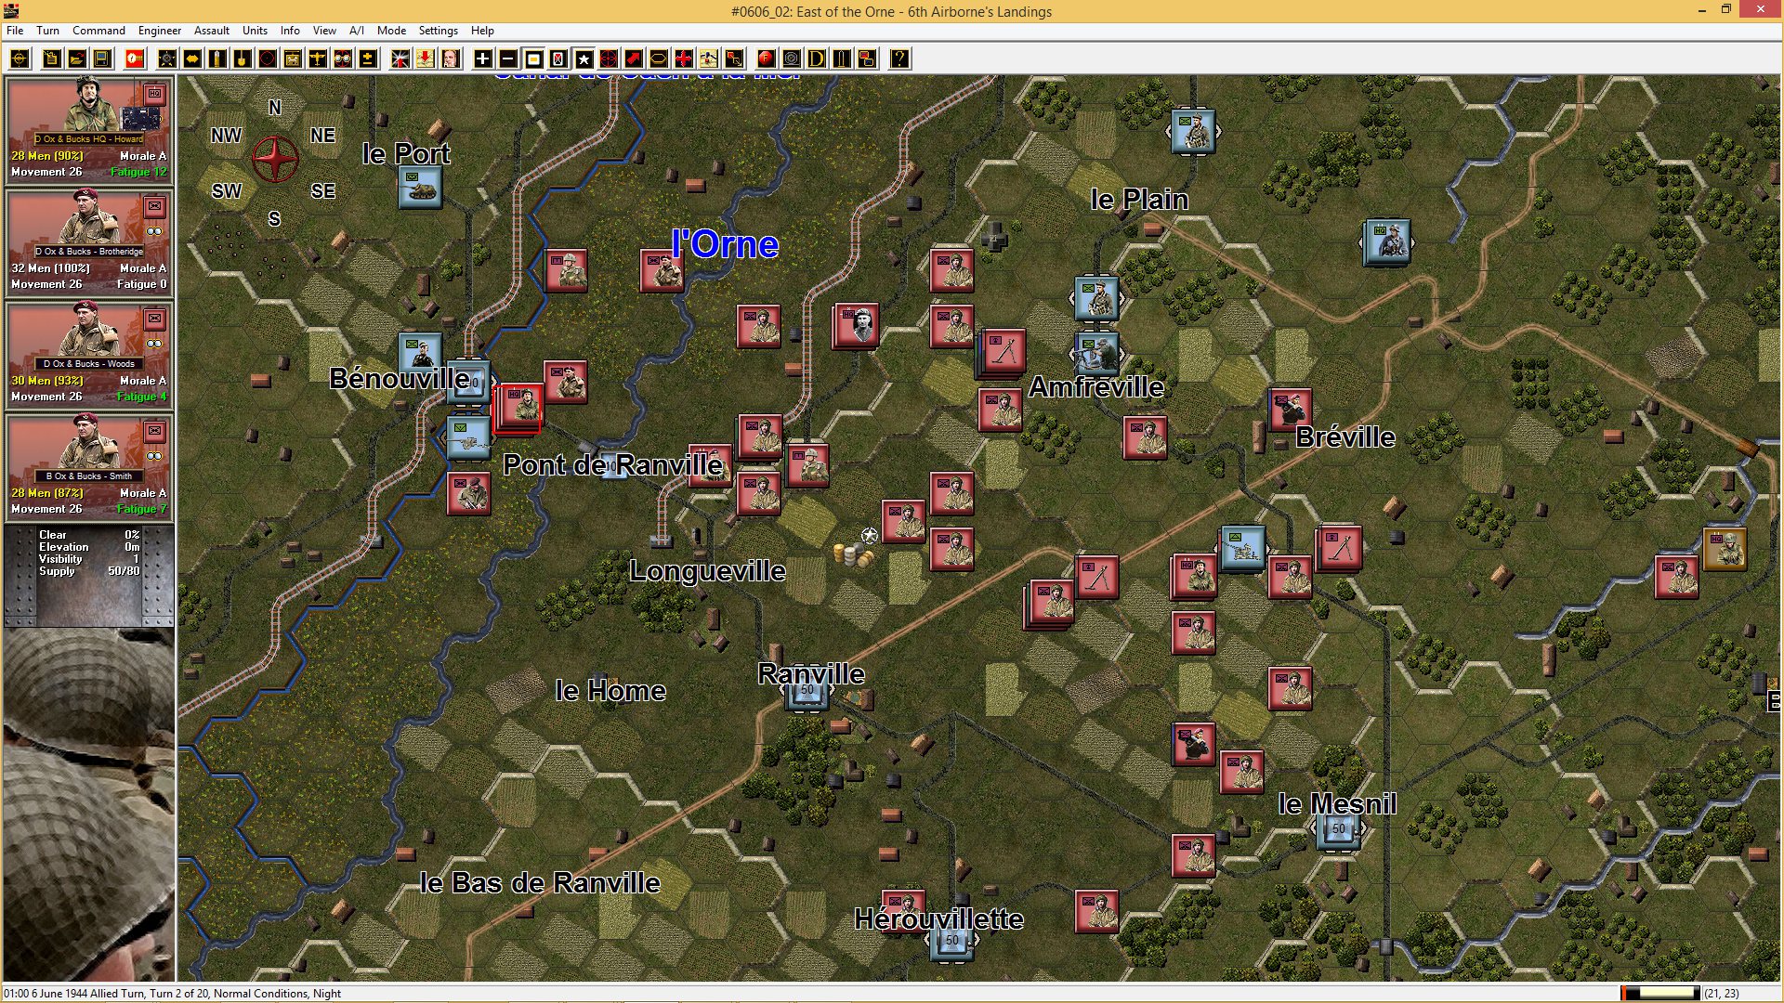Click the minus zoom-out toolbar icon
This screenshot has height=1003, width=1784.
pyautogui.click(x=508, y=59)
